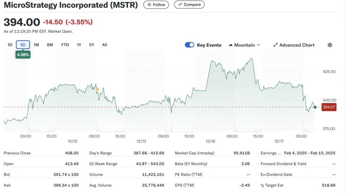Click the orange key event marker
The image size is (346, 193).
pyautogui.click(x=97, y=89)
